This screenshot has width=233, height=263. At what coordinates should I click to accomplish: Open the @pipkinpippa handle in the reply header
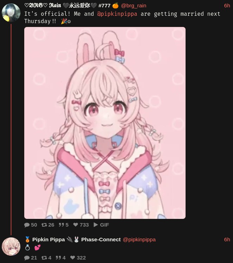139,240
